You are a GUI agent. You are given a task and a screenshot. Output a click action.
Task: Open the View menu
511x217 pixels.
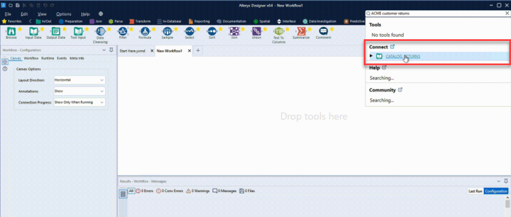tap(42, 14)
